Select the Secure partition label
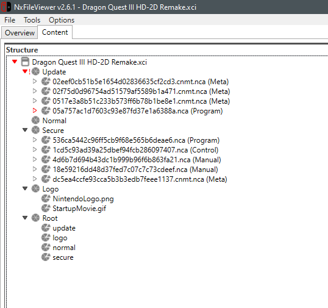 pyautogui.click(x=53, y=131)
